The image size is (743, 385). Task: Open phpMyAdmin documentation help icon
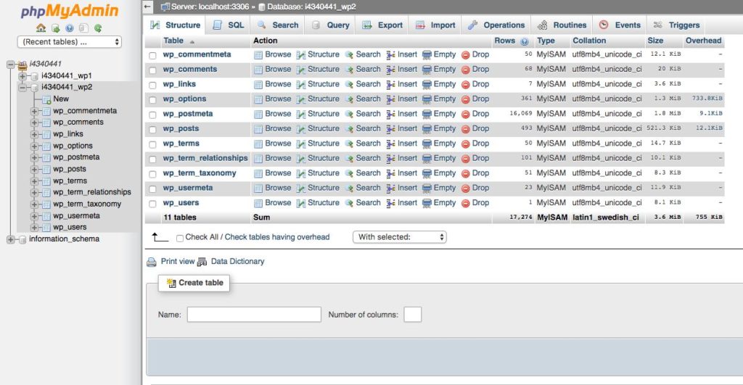[x=70, y=28]
